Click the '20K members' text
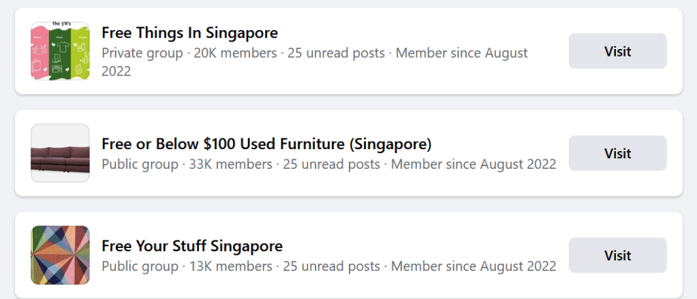The height and width of the screenshot is (299, 697). point(235,53)
